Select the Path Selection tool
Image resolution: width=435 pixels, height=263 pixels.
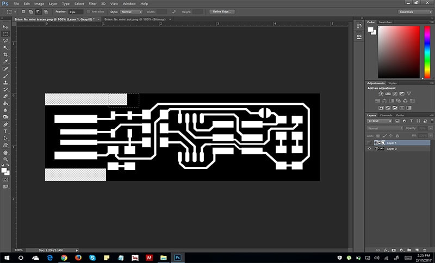coord(5,138)
